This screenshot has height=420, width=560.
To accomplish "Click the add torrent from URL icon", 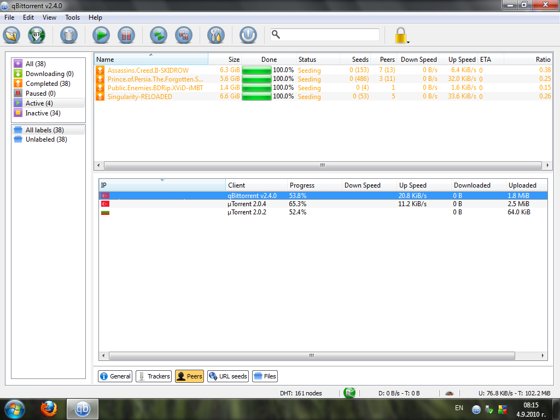I will coord(37,35).
